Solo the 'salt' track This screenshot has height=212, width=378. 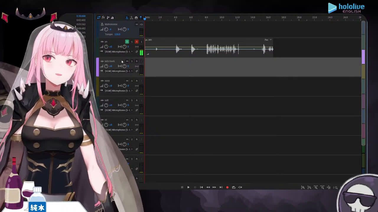[x=132, y=100]
